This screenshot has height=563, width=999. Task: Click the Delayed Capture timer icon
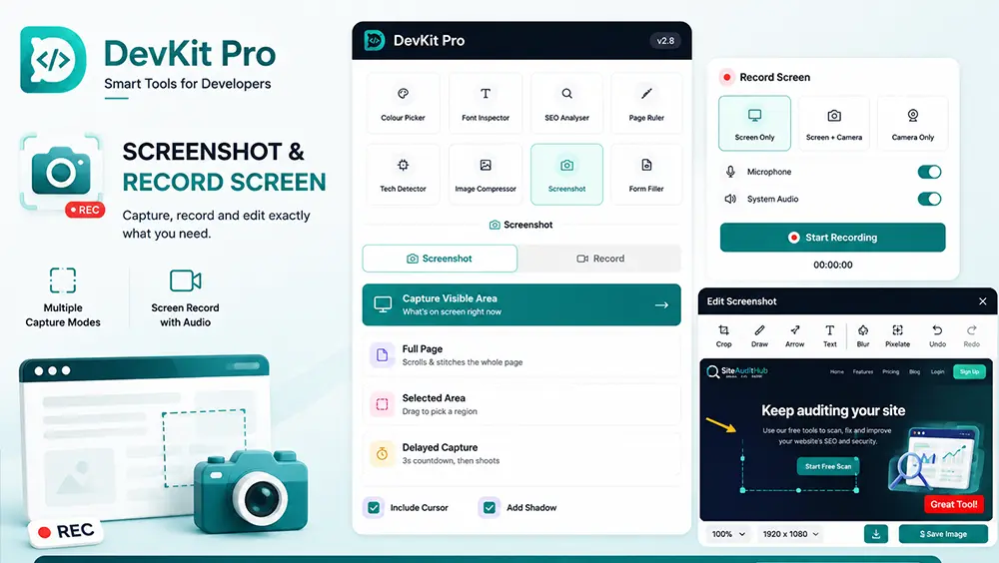(383, 453)
